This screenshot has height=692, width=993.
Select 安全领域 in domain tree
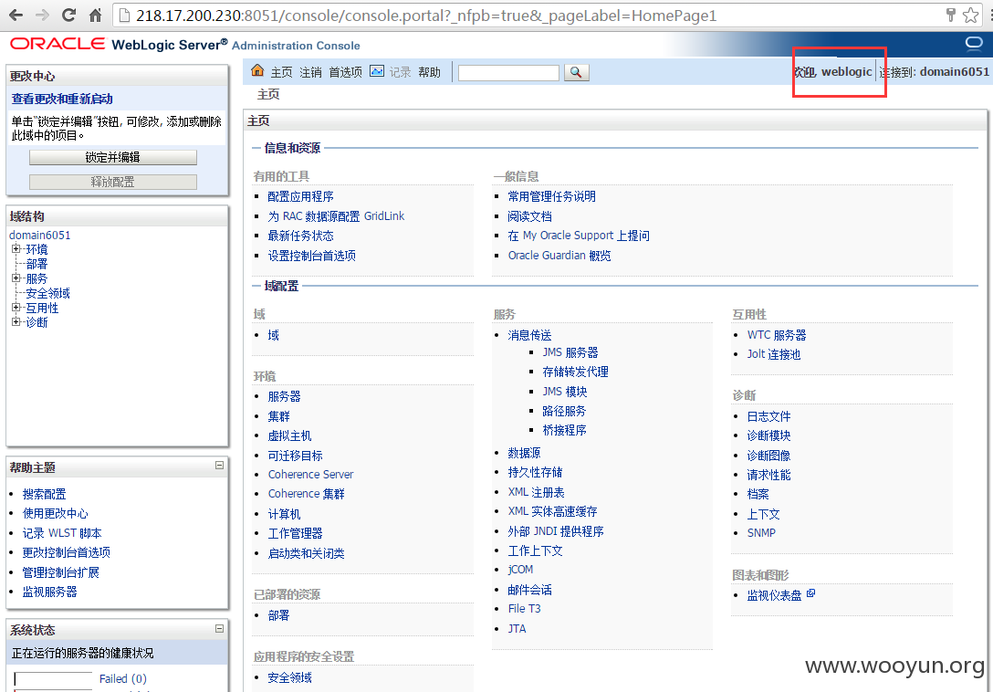[x=48, y=293]
